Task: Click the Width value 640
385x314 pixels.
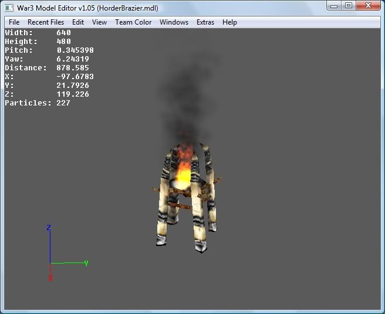Action: click(x=63, y=33)
